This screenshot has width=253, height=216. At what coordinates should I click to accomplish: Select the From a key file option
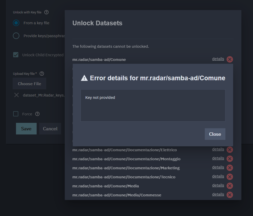coord(16,23)
